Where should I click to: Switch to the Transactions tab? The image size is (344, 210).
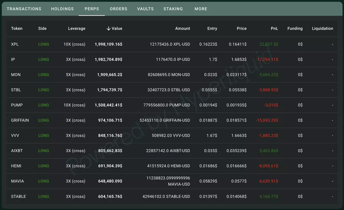24,9
